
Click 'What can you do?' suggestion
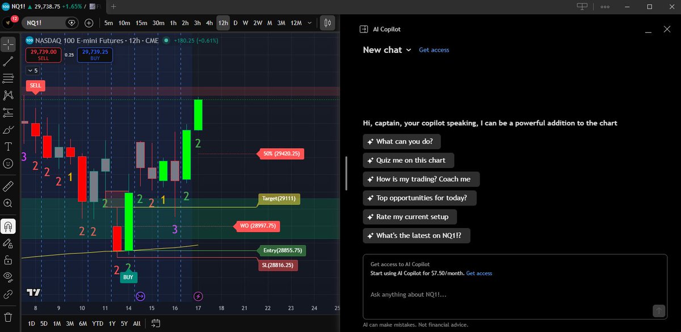[402, 141]
